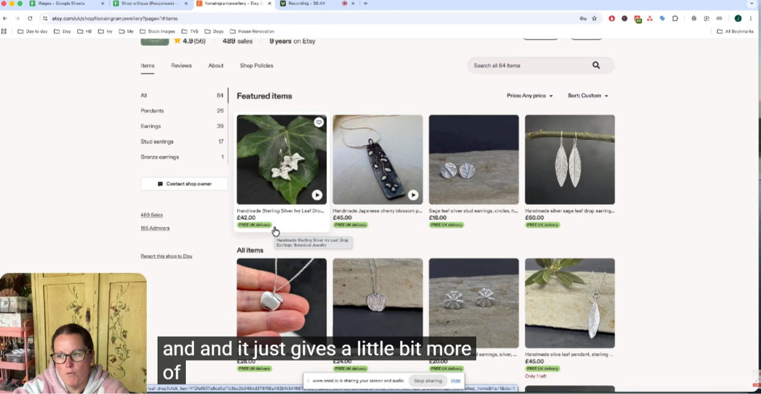Reload the Etsy shop page
The height and width of the screenshot is (394, 761).
pyautogui.click(x=30, y=18)
